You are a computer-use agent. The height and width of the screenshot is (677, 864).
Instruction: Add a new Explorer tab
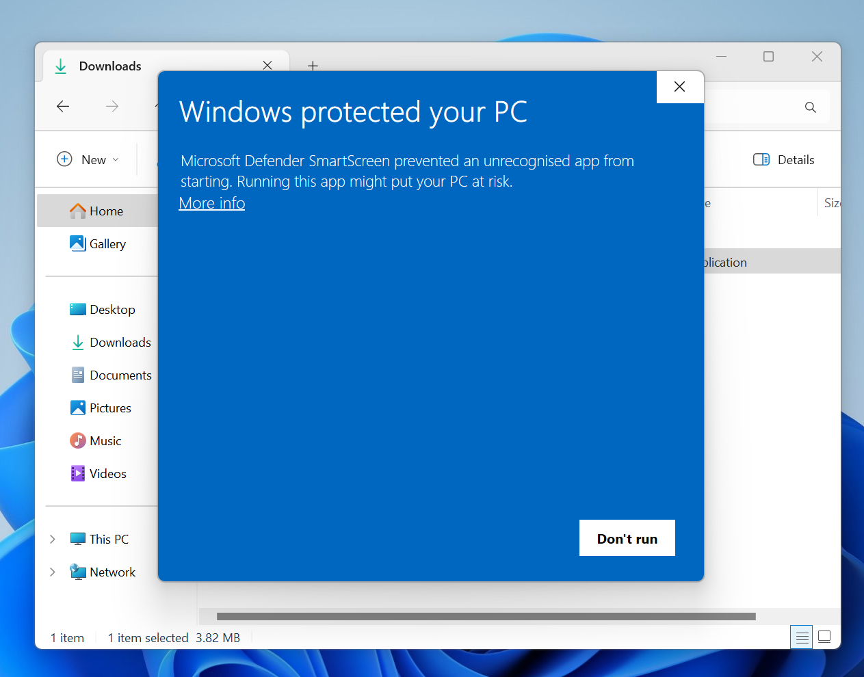[x=313, y=66]
